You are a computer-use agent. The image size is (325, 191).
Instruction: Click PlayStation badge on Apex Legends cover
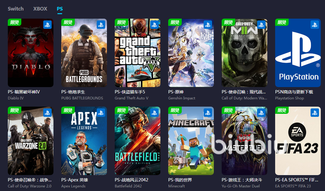pos(101,113)
